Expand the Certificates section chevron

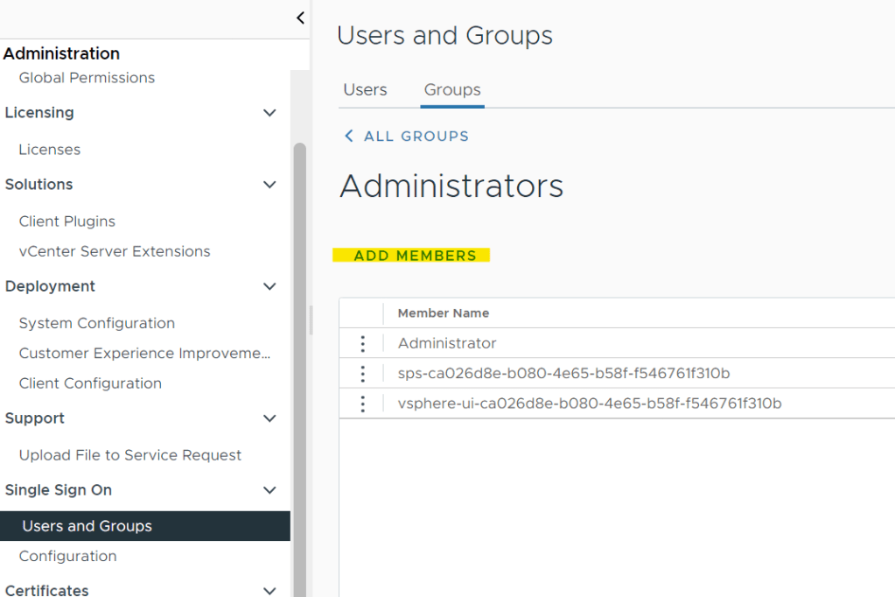tap(269, 590)
